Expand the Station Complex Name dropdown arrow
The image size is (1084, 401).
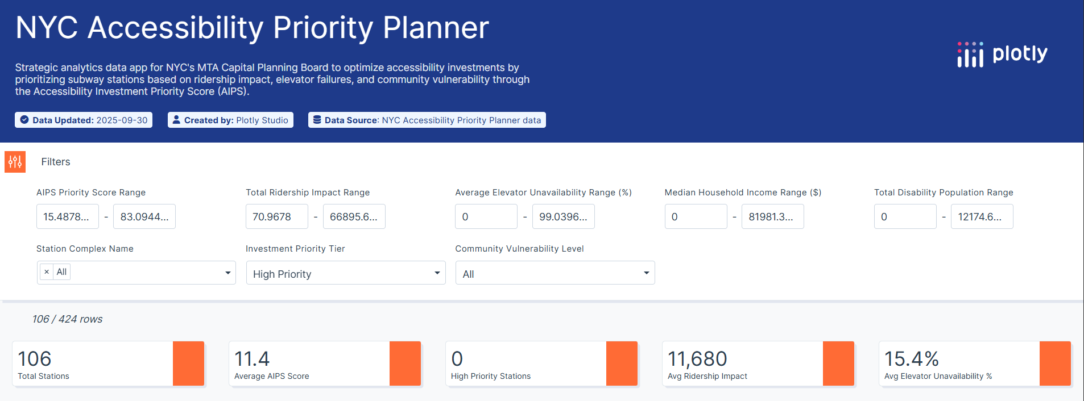coord(227,273)
